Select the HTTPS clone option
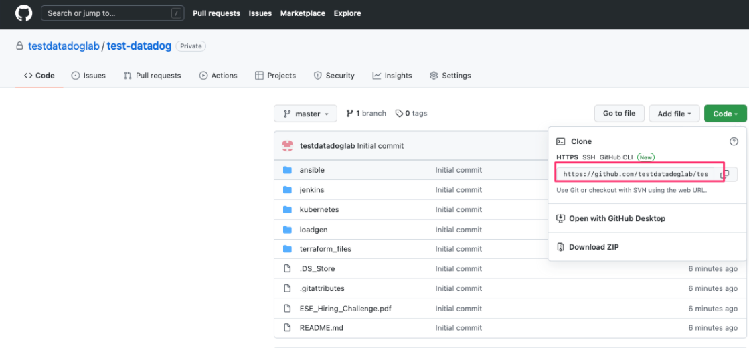 click(x=567, y=157)
